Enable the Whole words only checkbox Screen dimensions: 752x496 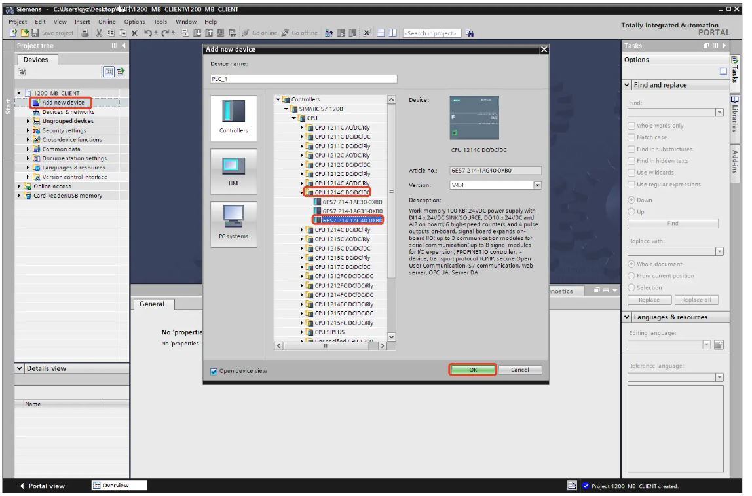click(x=631, y=126)
